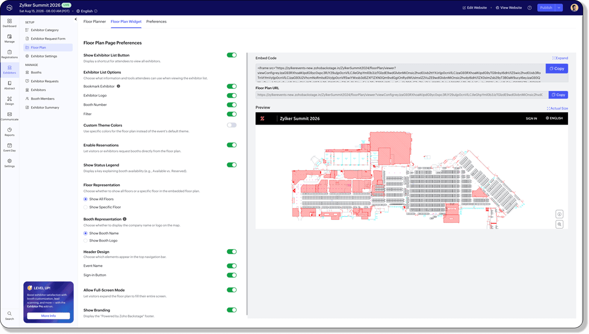Open the English language dropdown in header
This screenshot has height=334, width=589.
pos(87,11)
